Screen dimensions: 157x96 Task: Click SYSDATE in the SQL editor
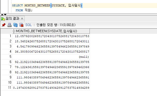pos(58,5)
